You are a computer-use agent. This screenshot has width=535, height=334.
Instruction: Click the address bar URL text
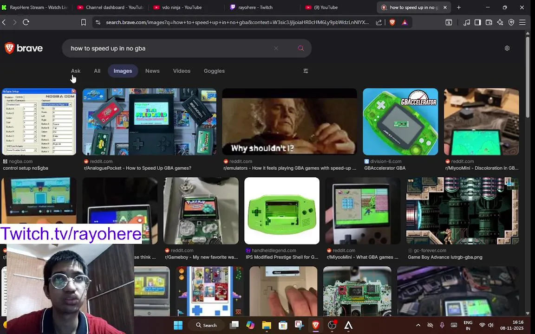[x=237, y=22]
